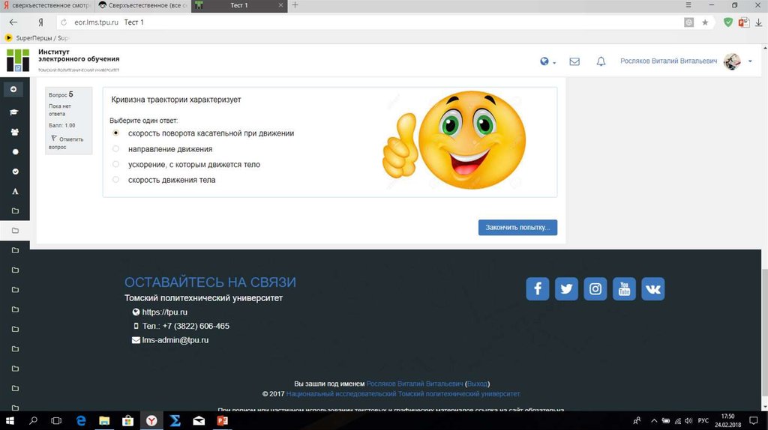
Task: Open YouTube social icon in footer
Action: click(x=624, y=288)
